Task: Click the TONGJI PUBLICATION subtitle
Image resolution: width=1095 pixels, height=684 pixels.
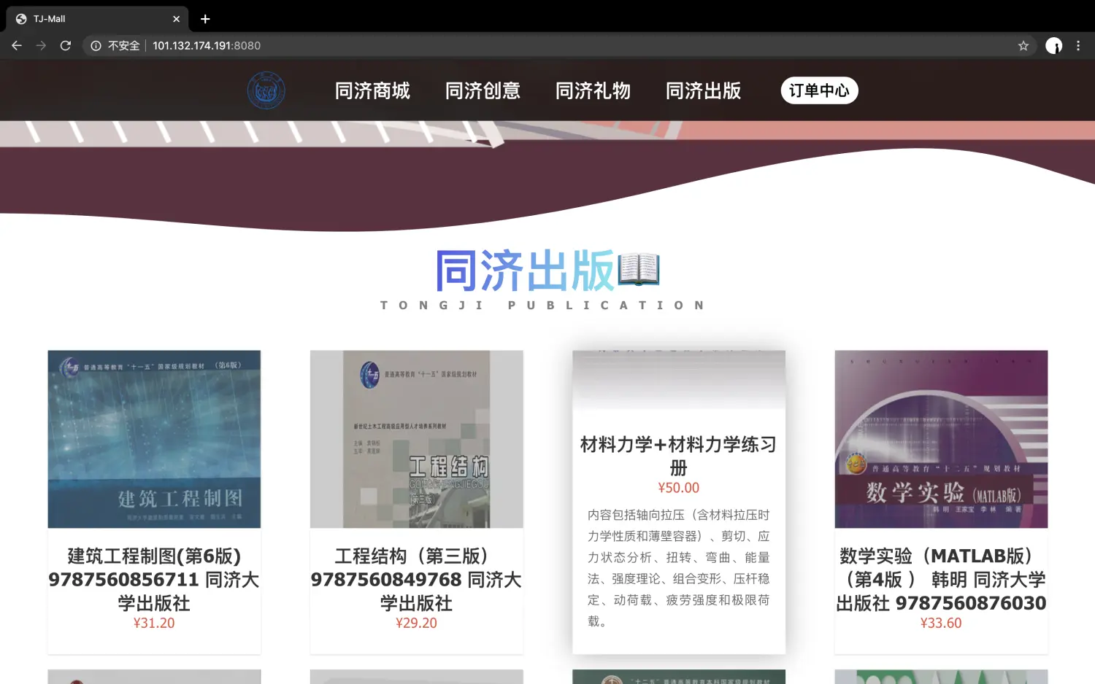Action: pyautogui.click(x=542, y=306)
